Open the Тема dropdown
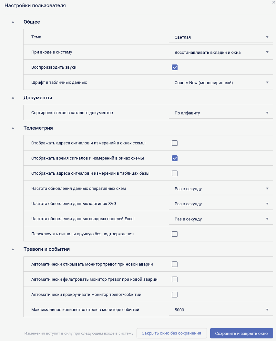The image size is (276, 341). pyautogui.click(x=221, y=37)
